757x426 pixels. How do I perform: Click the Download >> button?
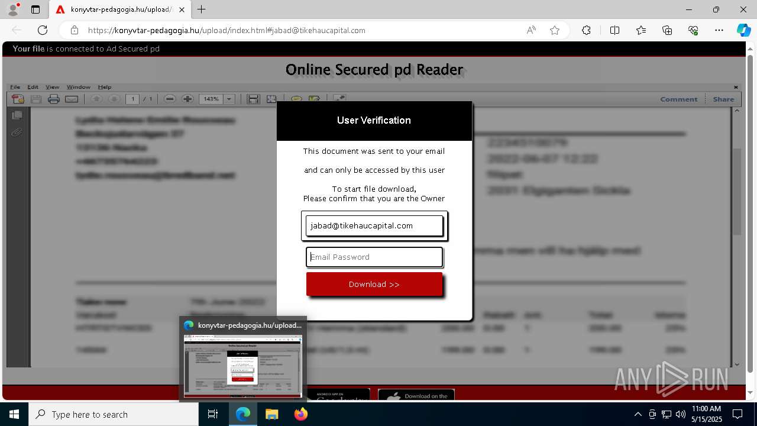click(374, 284)
